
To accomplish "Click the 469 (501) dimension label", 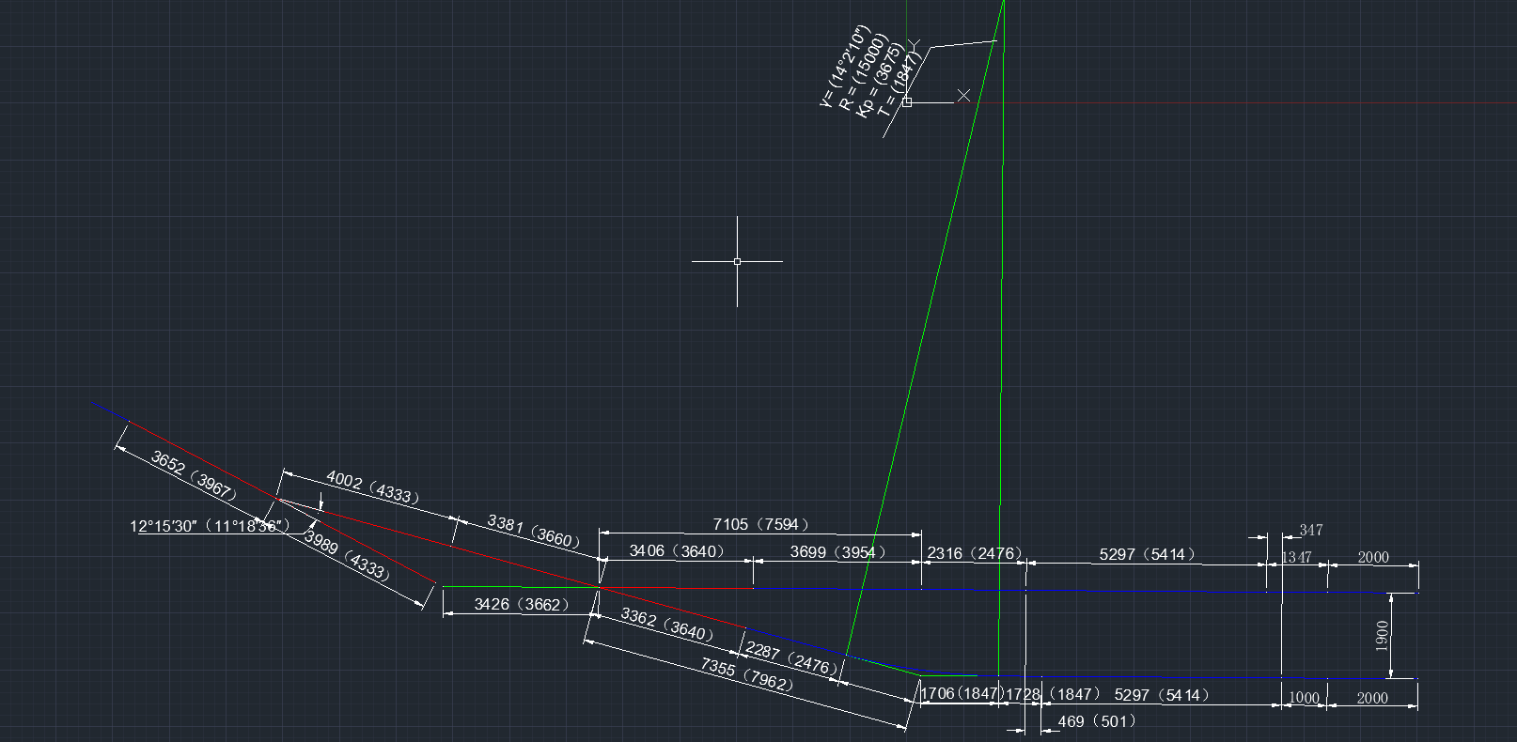I will click(1096, 721).
